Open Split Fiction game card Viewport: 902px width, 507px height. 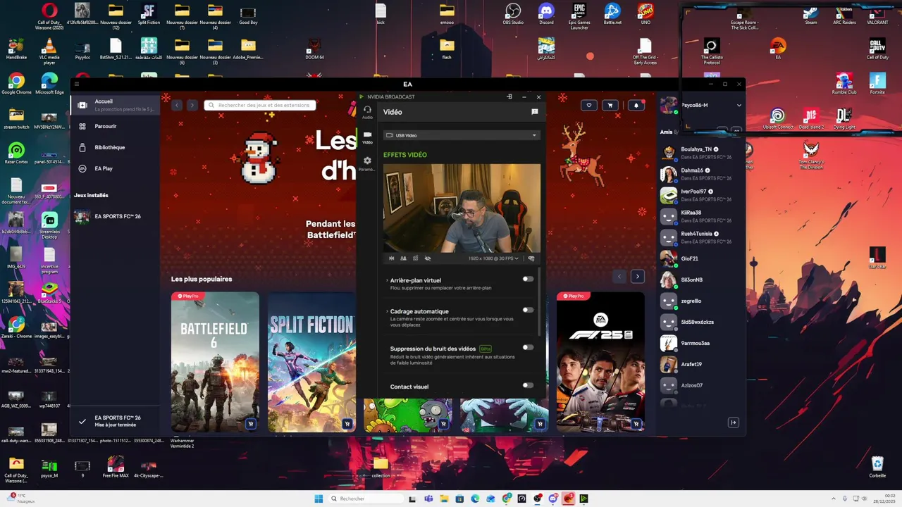tap(311, 362)
